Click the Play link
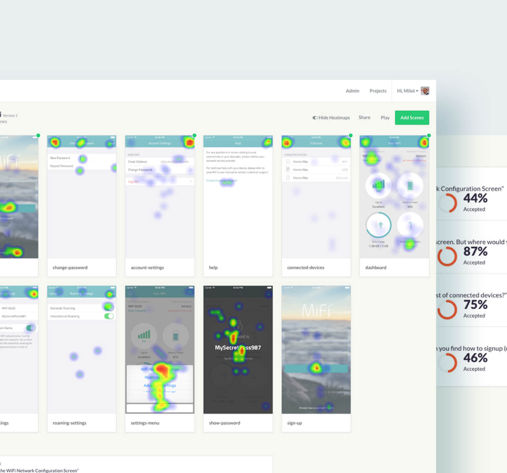 coord(385,118)
